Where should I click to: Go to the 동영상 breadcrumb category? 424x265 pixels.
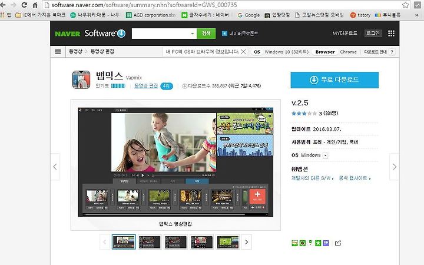point(75,51)
